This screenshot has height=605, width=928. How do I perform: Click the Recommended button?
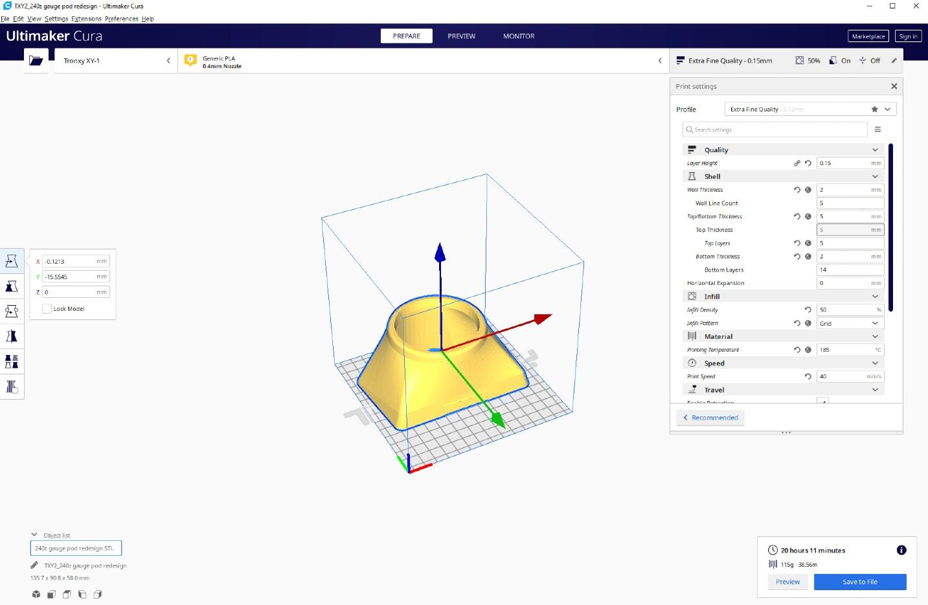click(x=710, y=418)
